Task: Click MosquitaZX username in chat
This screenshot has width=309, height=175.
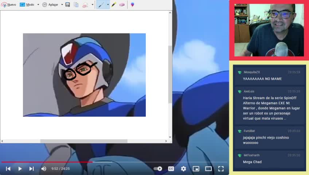Action: click(x=252, y=72)
